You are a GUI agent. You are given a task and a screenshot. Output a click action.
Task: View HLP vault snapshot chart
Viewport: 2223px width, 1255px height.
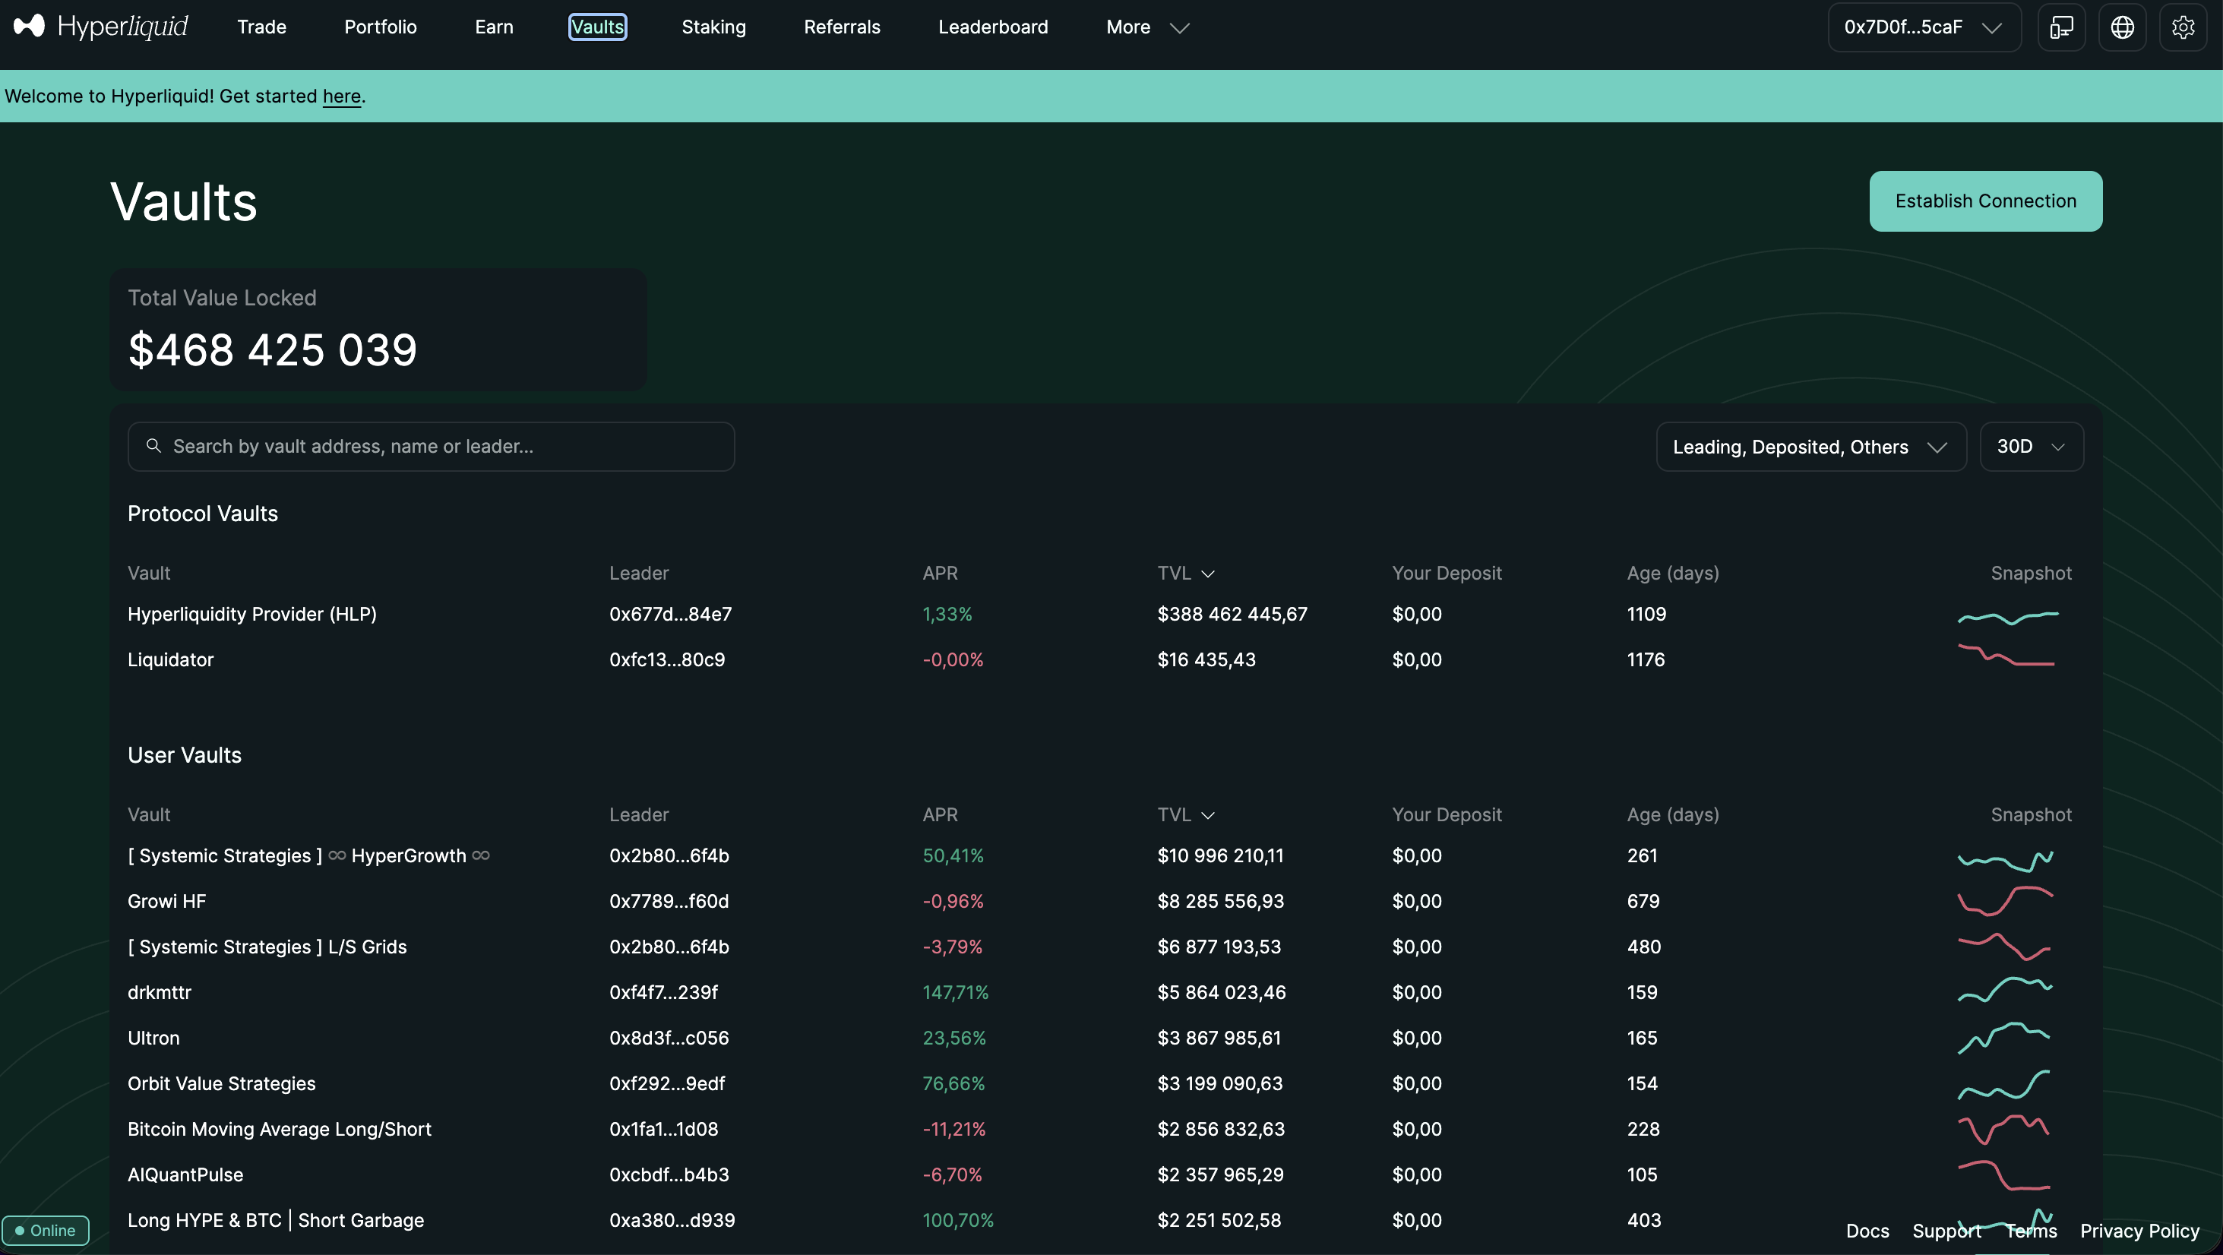[2007, 617]
